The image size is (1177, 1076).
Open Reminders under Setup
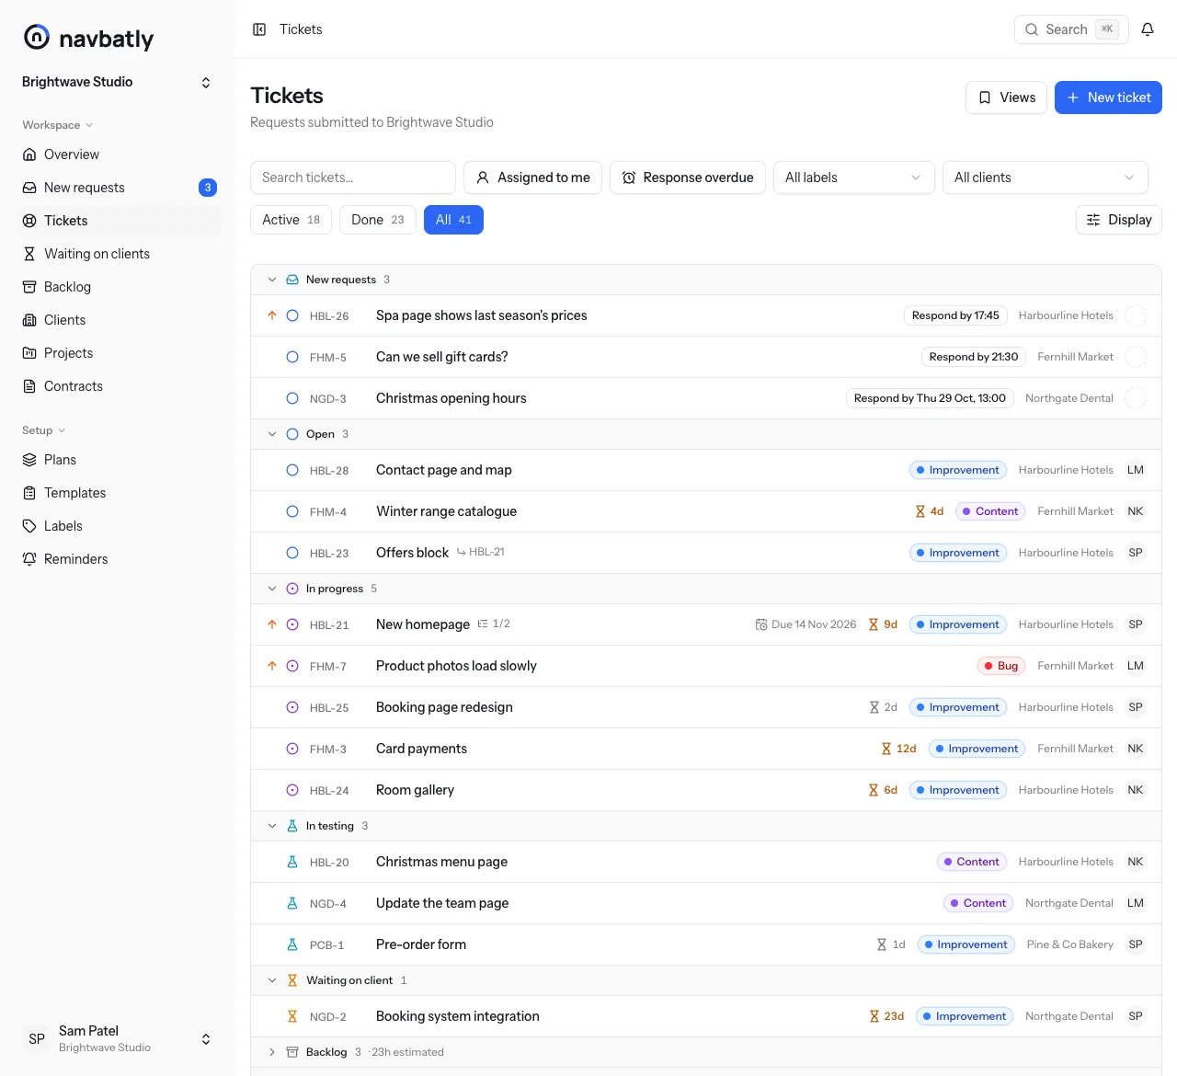click(x=118, y=559)
